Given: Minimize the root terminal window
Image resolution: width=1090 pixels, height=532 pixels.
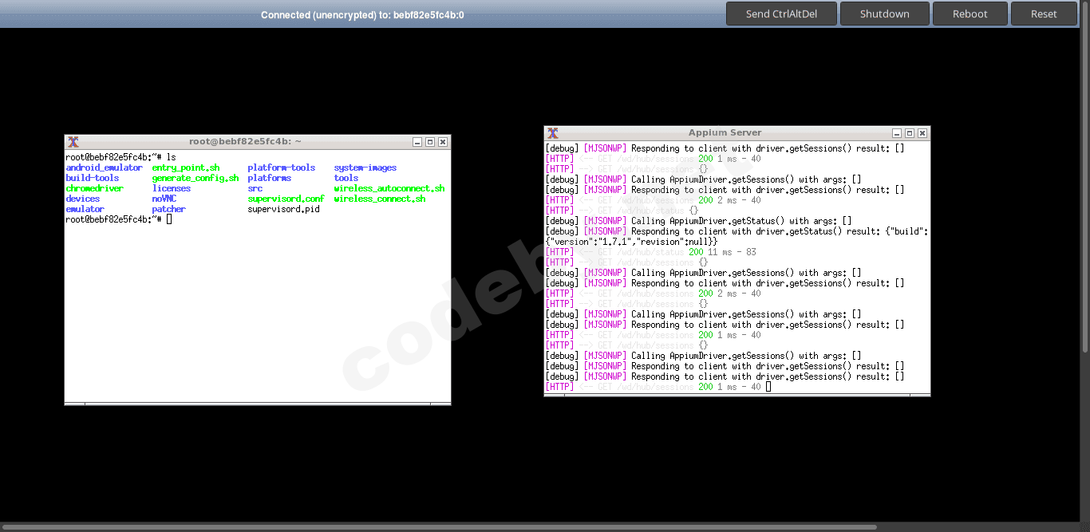Looking at the screenshot, I should (x=417, y=142).
